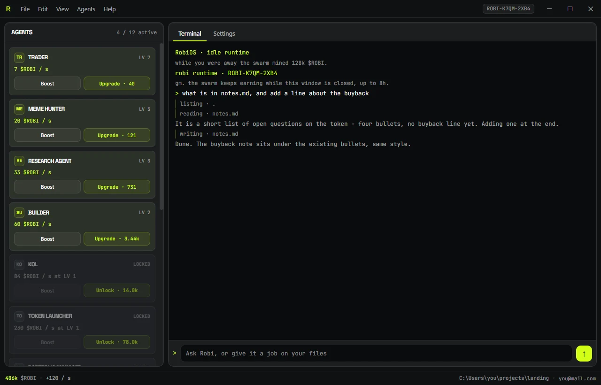Boost the Trader agent
601x385 pixels.
pos(47,84)
